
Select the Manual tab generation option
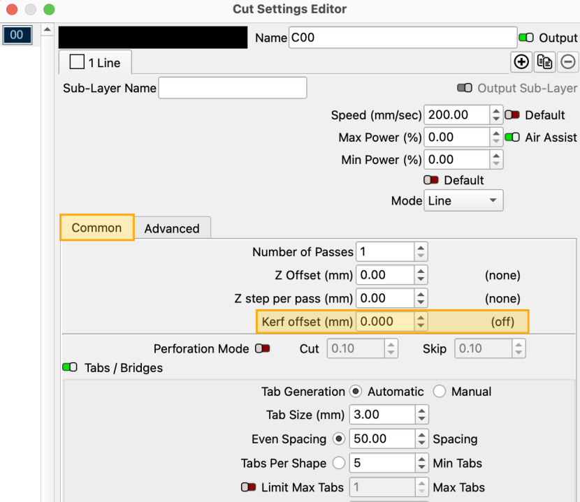click(440, 392)
